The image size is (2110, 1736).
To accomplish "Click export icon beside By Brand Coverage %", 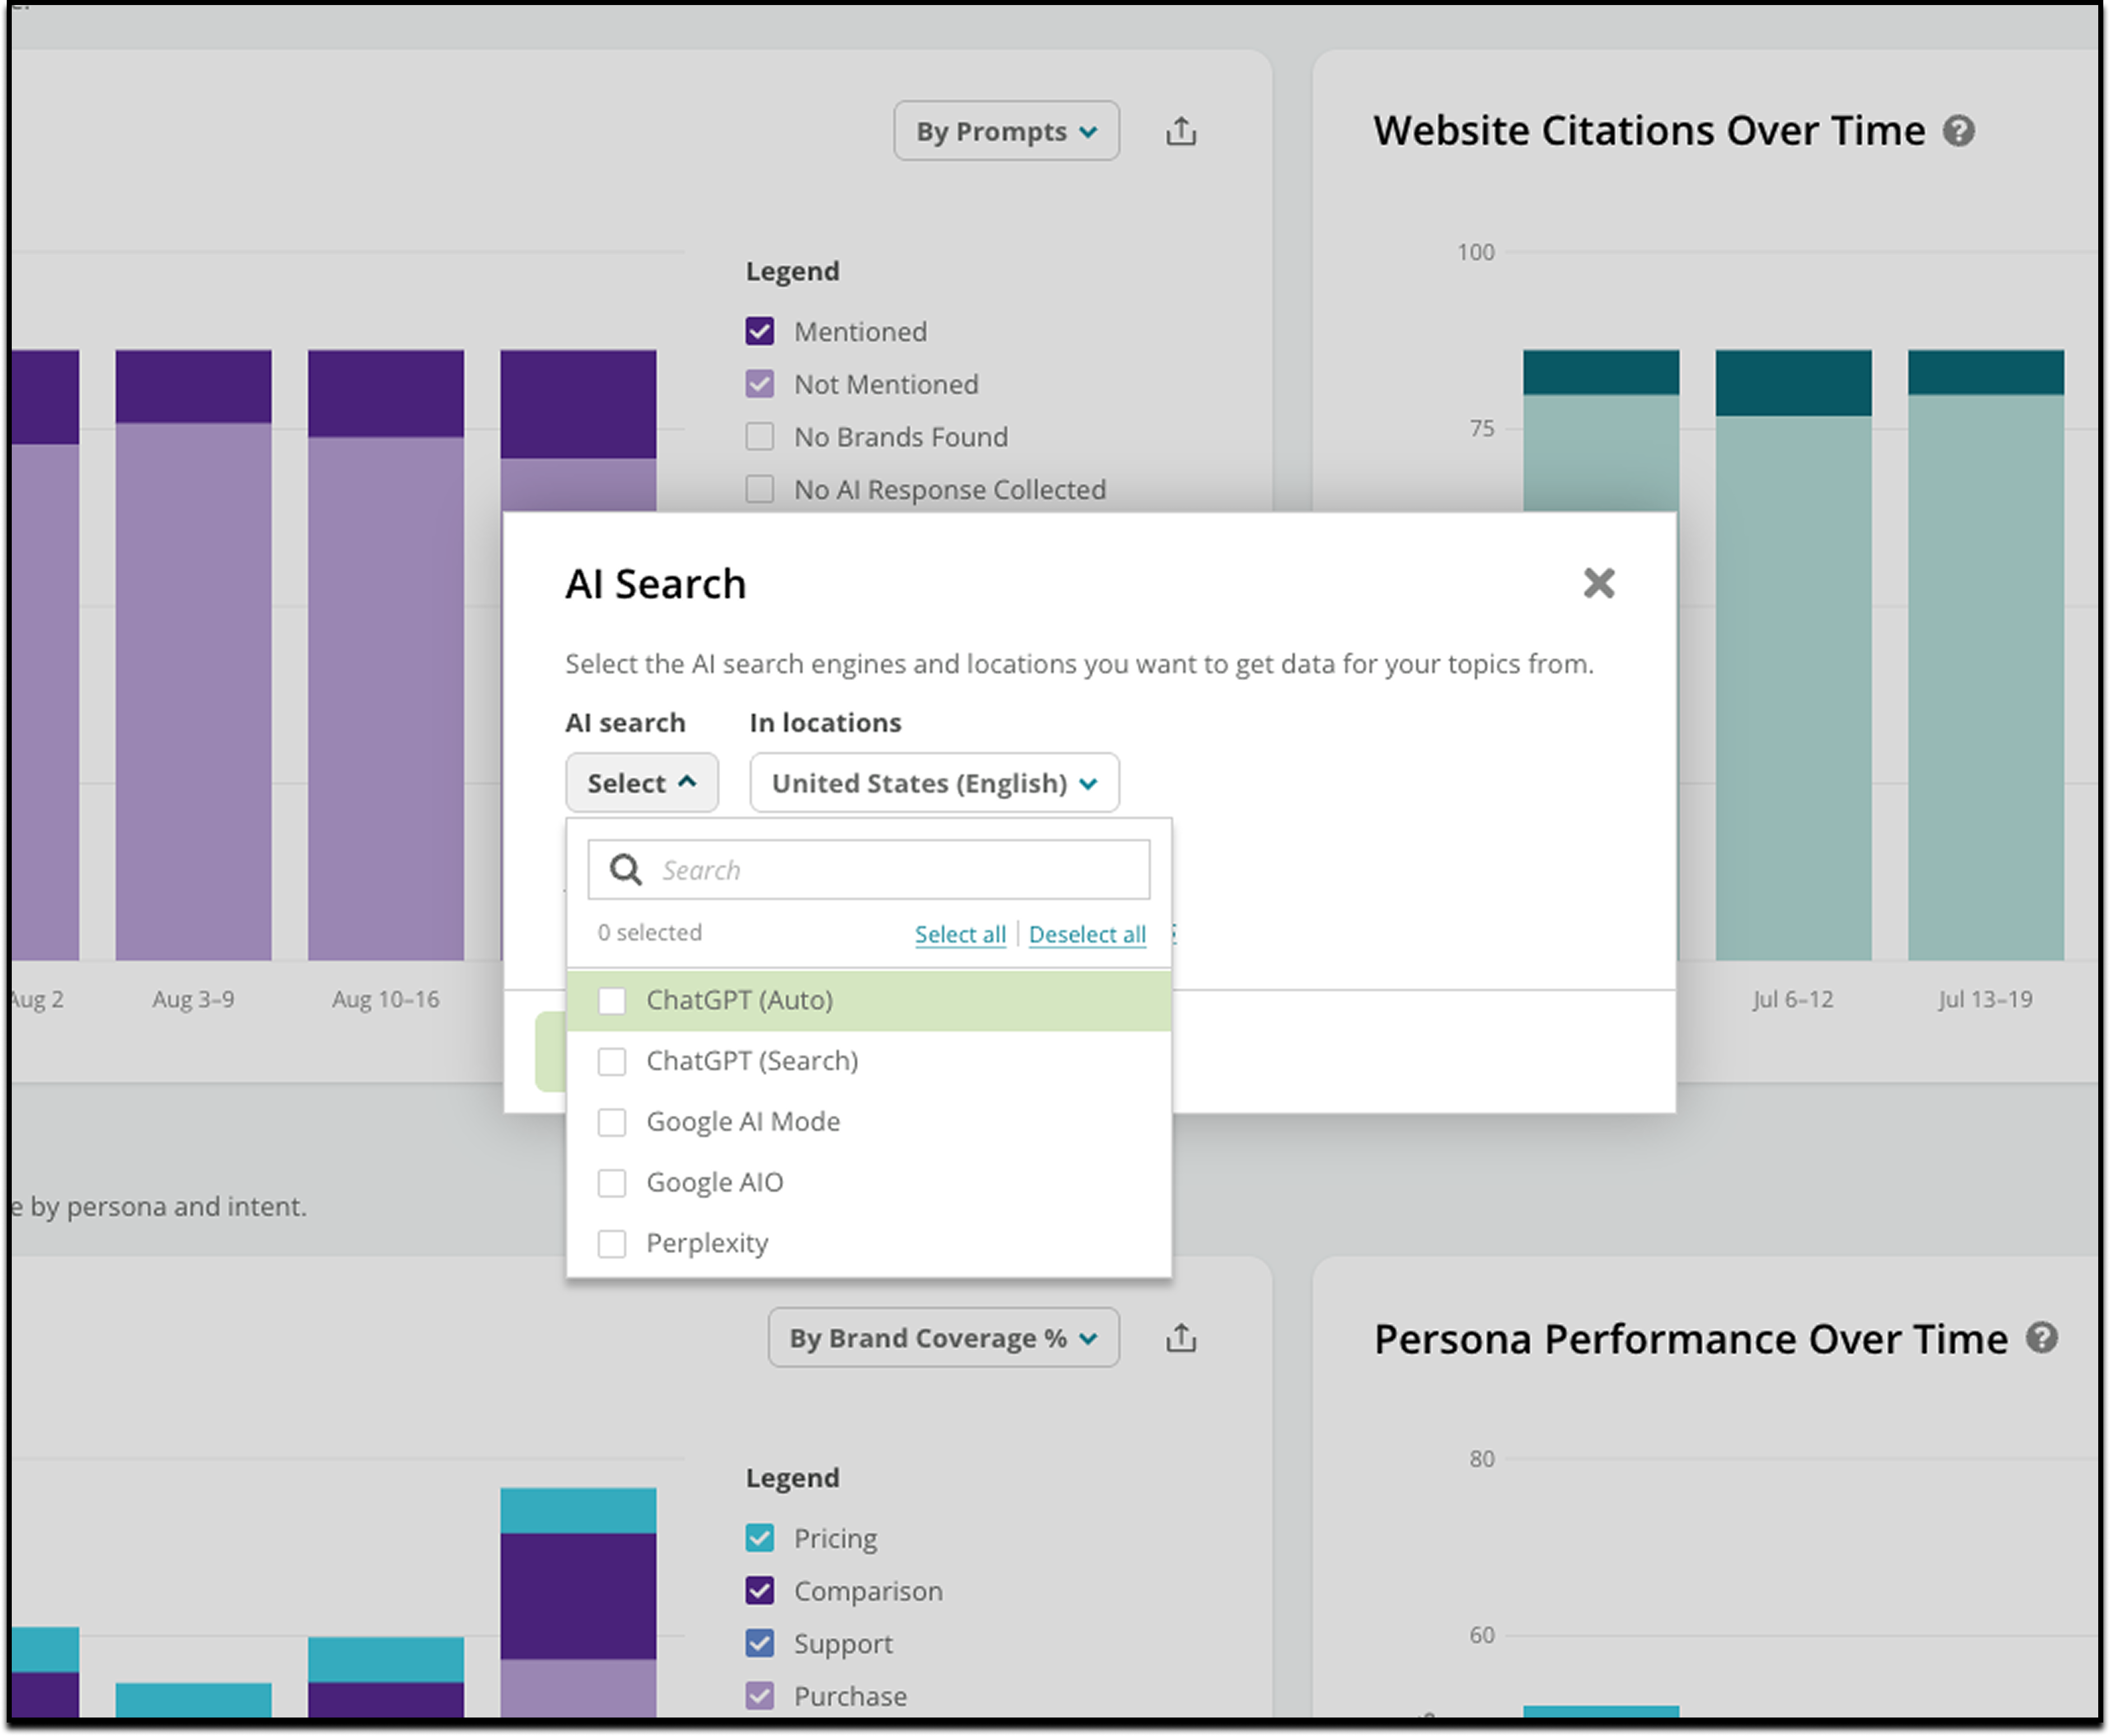I will tap(1181, 1338).
